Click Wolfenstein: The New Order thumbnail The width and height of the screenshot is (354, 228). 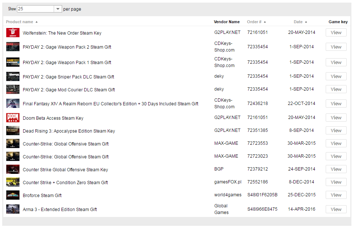[x=12, y=32]
